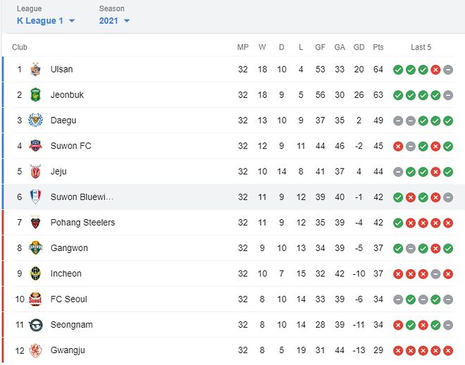This screenshot has height=365, width=465.
Task: Click the Daegu team crest
Action: tap(35, 120)
